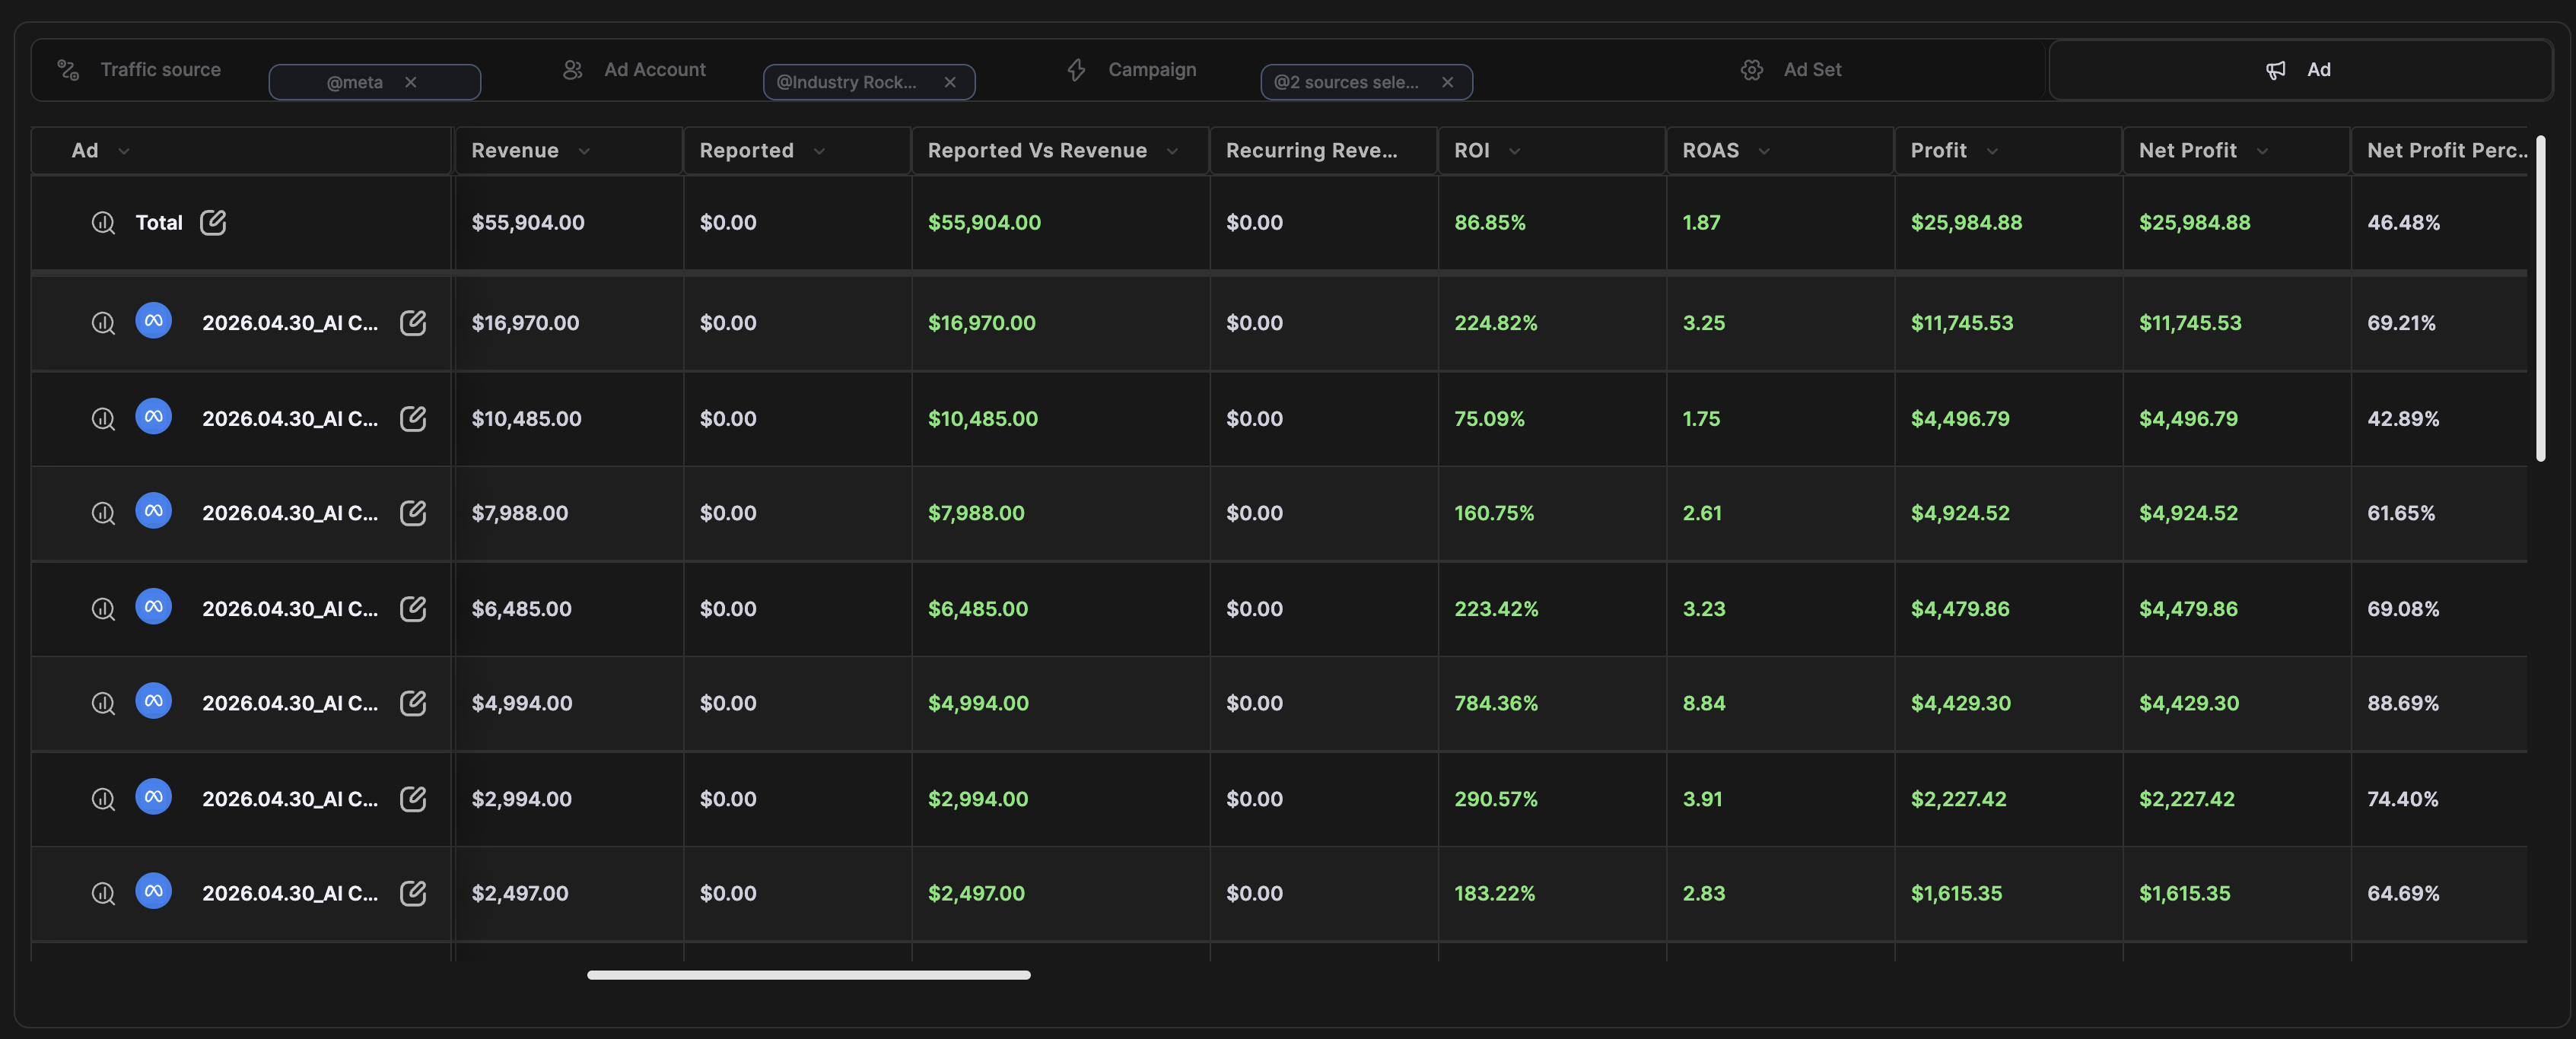
Task: Click Meta logo in $4,994.00 revenue row
Action: [x=153, y=701]
